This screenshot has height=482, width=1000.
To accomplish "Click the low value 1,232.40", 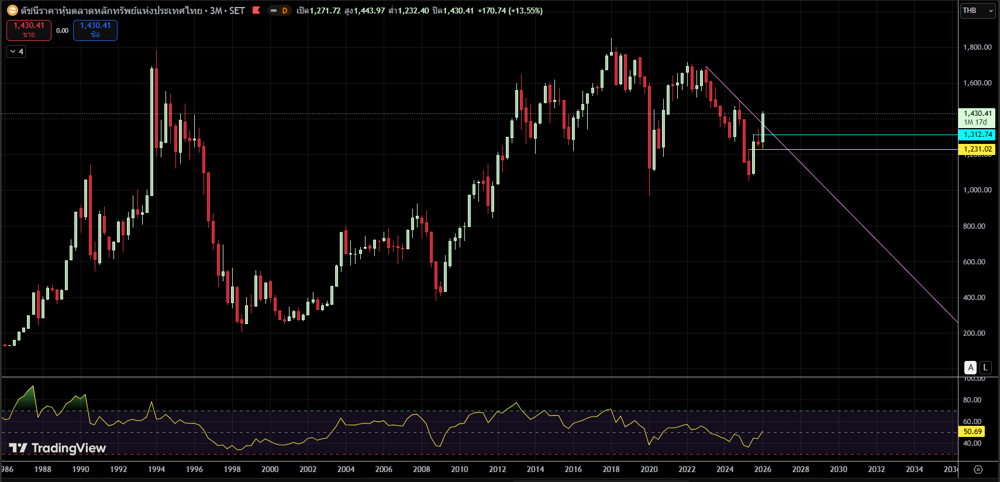I will [413, 11].
